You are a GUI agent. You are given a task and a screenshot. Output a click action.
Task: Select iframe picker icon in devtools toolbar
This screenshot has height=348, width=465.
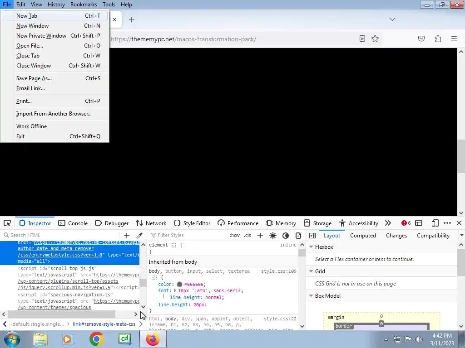(419, 223)
